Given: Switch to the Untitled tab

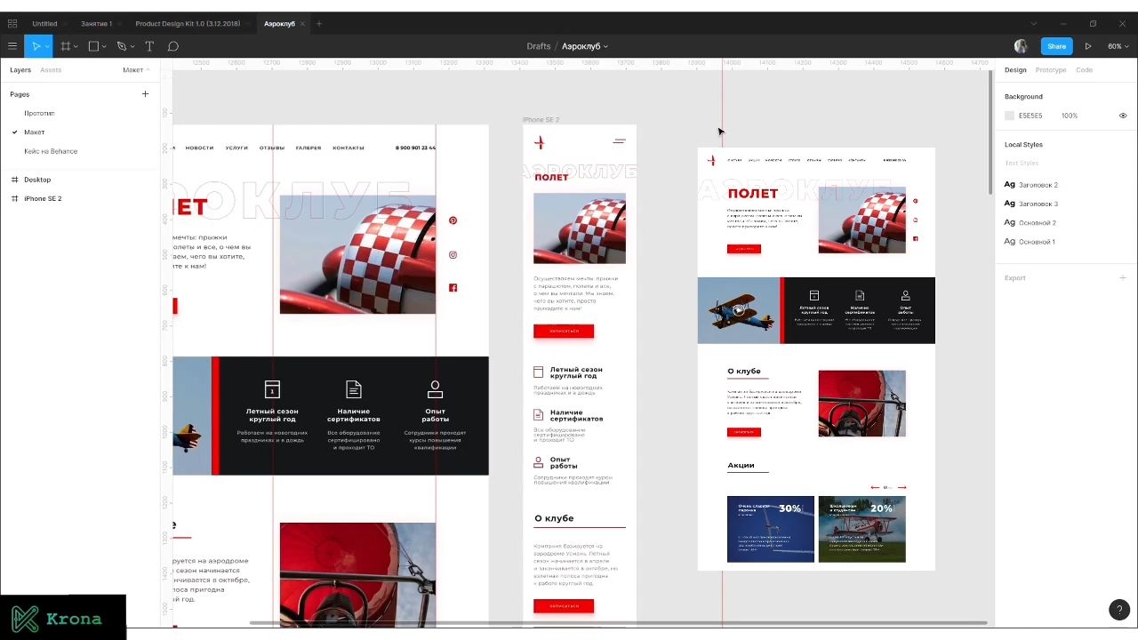Looking at the screenshot, I should point(44,24).
